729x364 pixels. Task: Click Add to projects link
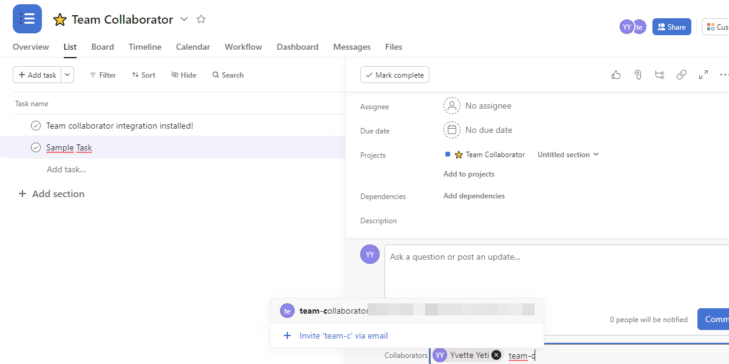469,174
